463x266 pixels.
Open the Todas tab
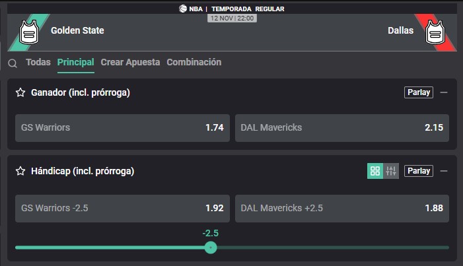(x=38, y=62)
